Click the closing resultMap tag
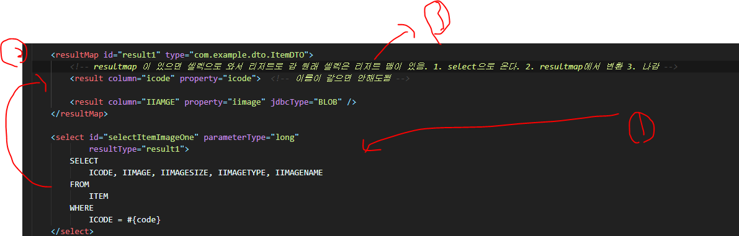Image resolution: width=739 pixels, height=236 pixels. pyautogui.click(x=79, y=114)
